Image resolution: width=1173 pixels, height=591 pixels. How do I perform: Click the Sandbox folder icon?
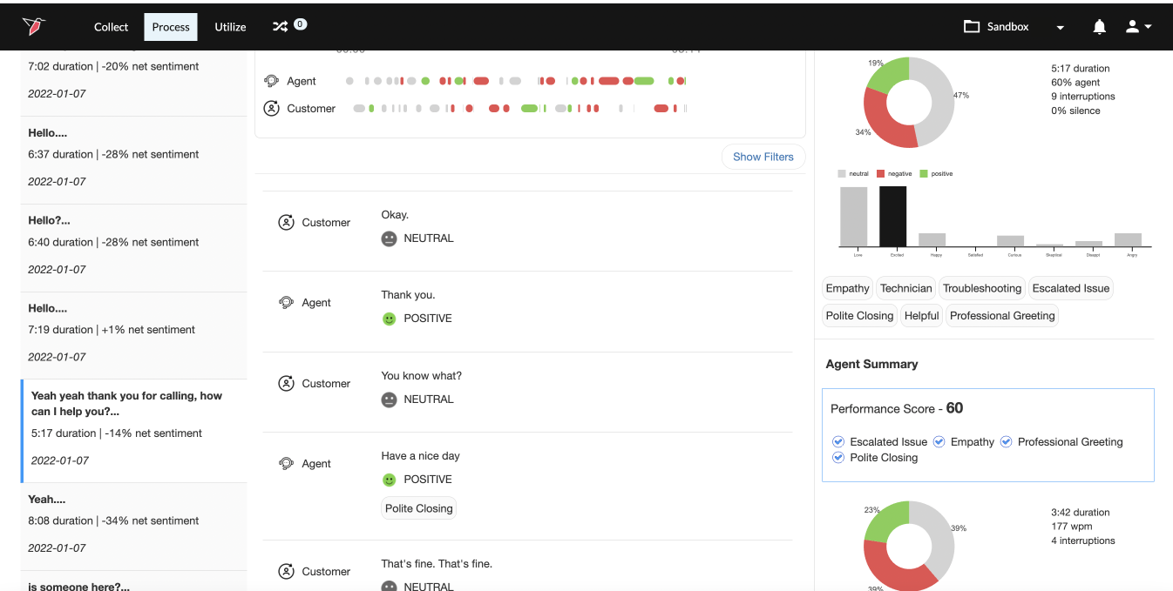972,27
